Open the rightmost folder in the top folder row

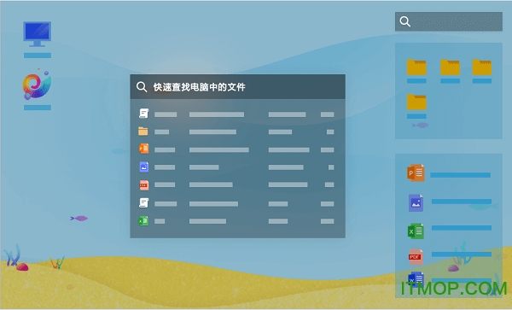482,67
